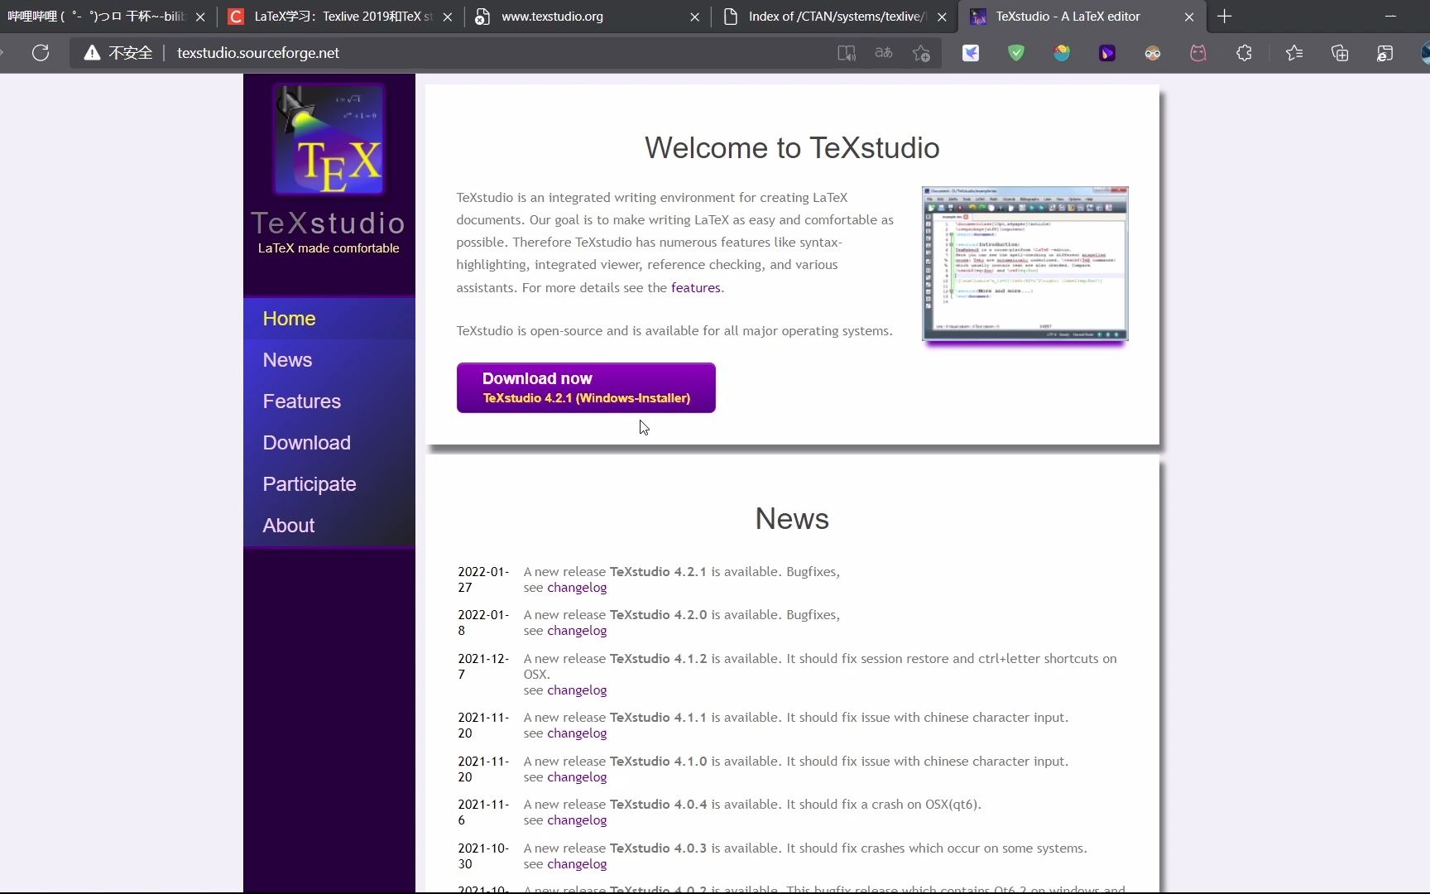
Task: Open the changelog link for TeXstudio 4.0.4
Action: 577,820
